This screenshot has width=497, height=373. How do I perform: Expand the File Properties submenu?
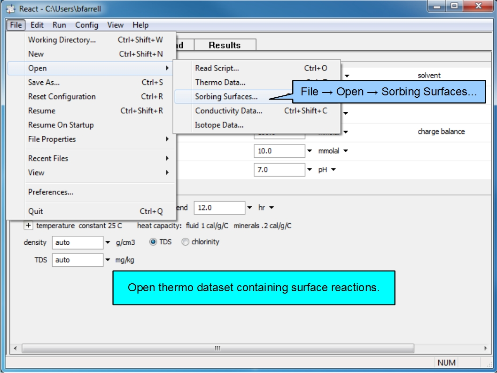(91, 139)
